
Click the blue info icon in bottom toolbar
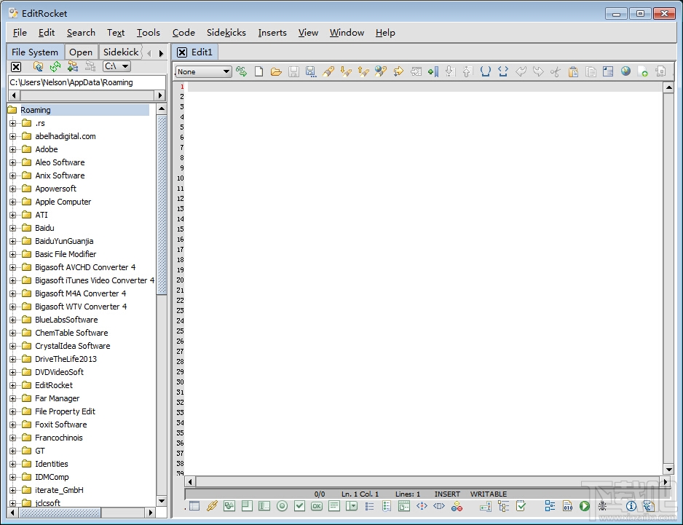[x=631, y=506]
